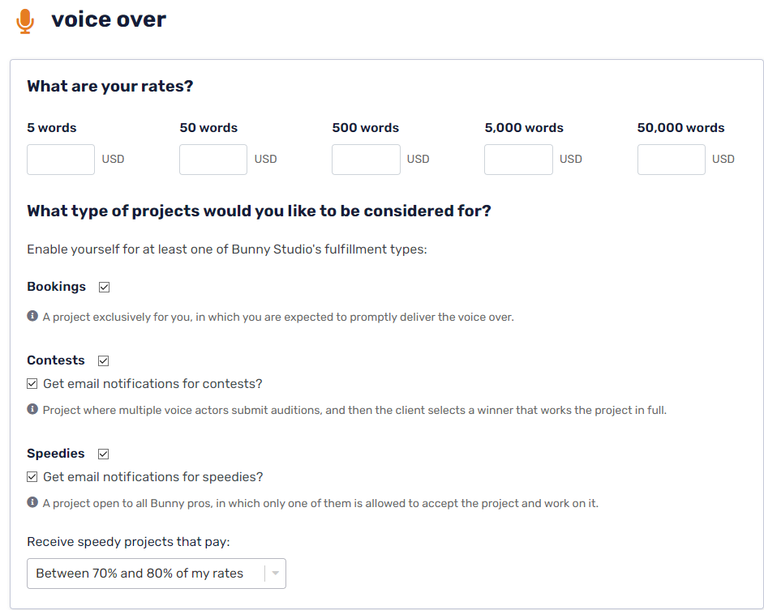Click the 5,000 words rate input
This screenshot has width=764, height=610.
click(x=518, y=160)
